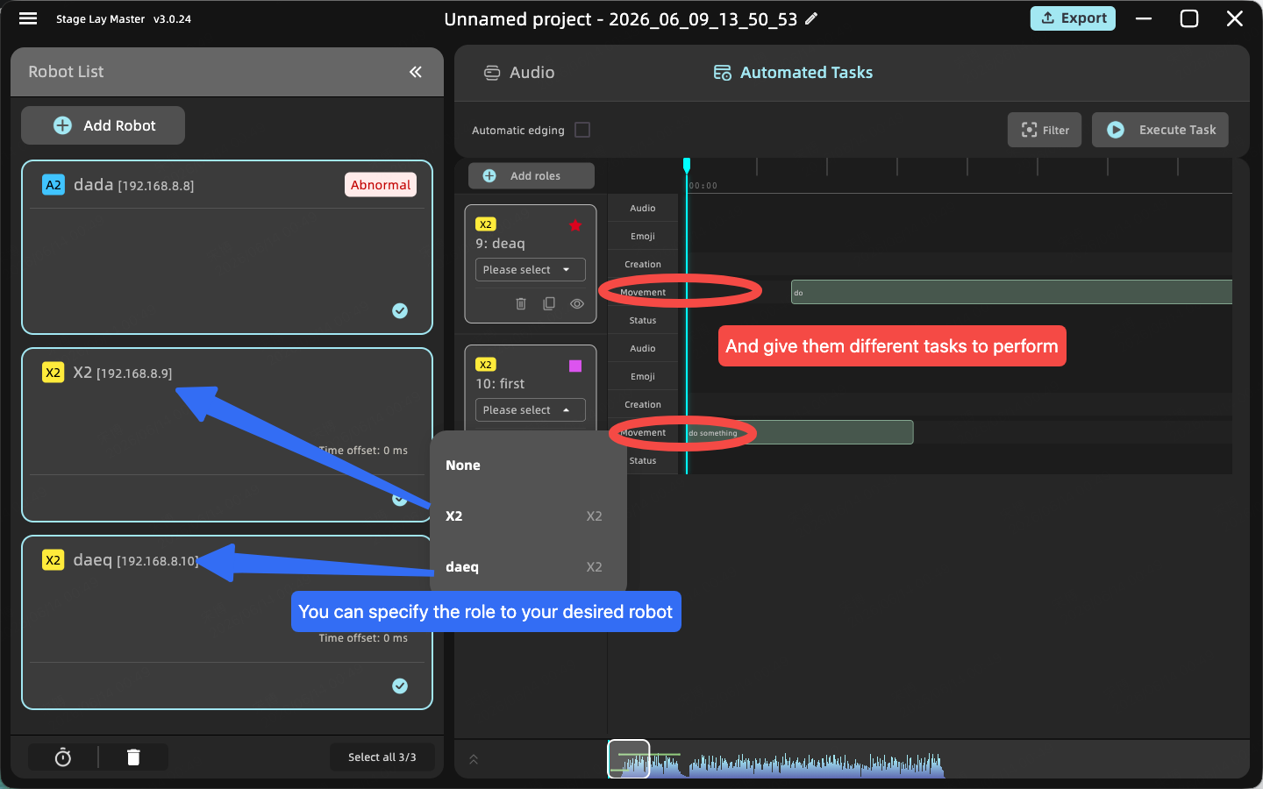This screenshot has height=789, width=1263.
Task: Open the hamburger menu beside Stage Lay Master
Action: pos(28,18)
